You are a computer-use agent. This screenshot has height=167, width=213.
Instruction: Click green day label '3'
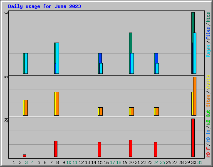26,162
